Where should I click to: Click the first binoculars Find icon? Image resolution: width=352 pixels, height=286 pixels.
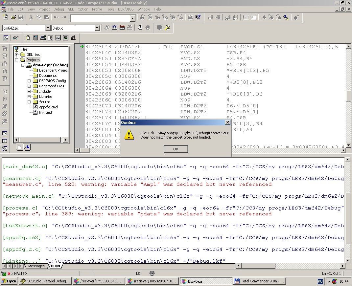(x=142, y=17)
